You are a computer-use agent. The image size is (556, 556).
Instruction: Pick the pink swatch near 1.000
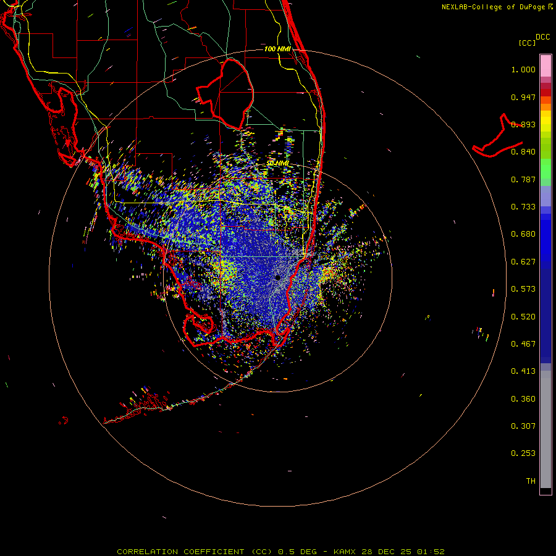[x=545, y=66]
